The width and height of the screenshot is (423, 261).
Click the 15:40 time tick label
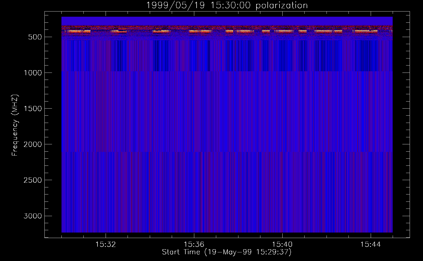pos(282,245)
